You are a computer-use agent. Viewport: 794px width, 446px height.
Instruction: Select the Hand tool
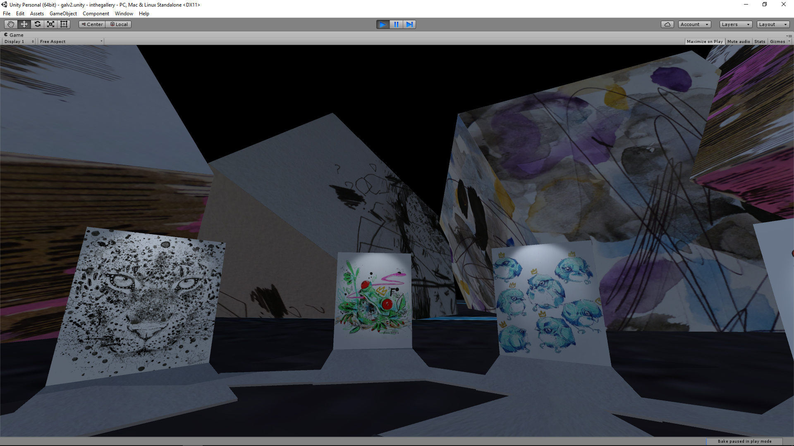pyautogui.click(x=11, y=24)
